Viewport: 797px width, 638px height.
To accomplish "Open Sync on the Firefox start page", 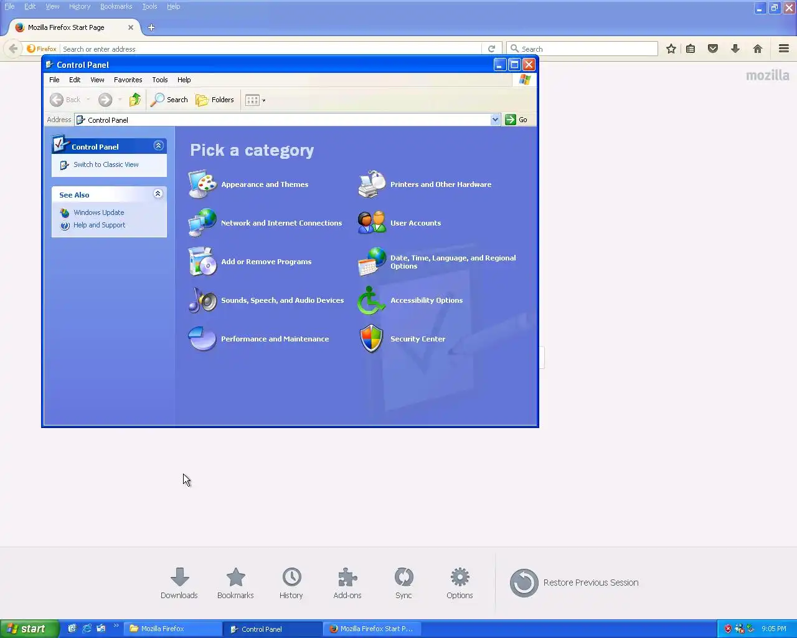I will pyautogui.click(x=403, y=583).
